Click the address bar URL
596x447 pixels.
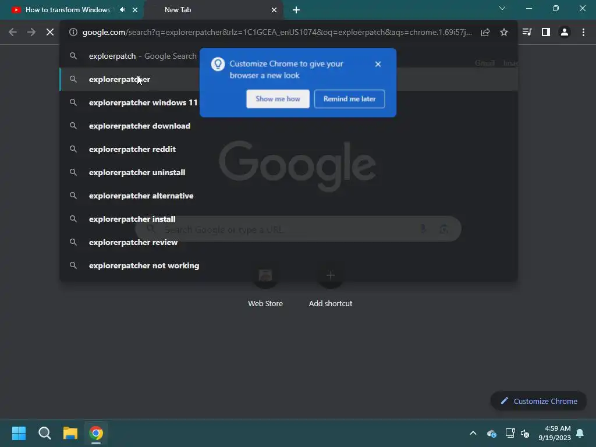click(277, 33)
